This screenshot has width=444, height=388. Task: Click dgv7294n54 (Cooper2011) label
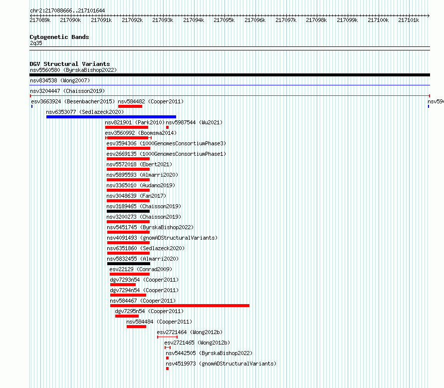click(144, 290)
